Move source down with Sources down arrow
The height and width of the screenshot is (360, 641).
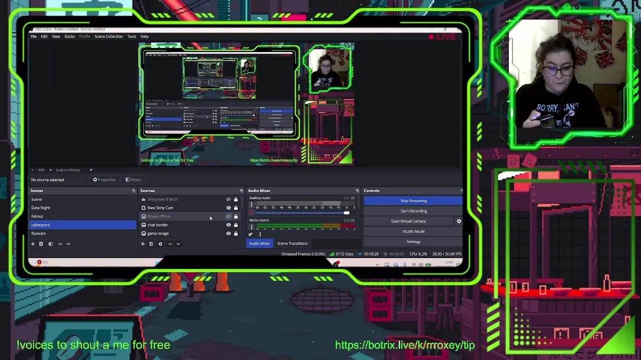coord(178,244)
